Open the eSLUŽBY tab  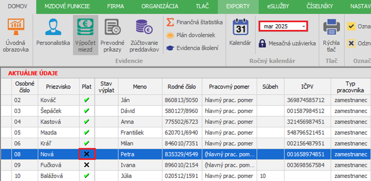[278, 6]
